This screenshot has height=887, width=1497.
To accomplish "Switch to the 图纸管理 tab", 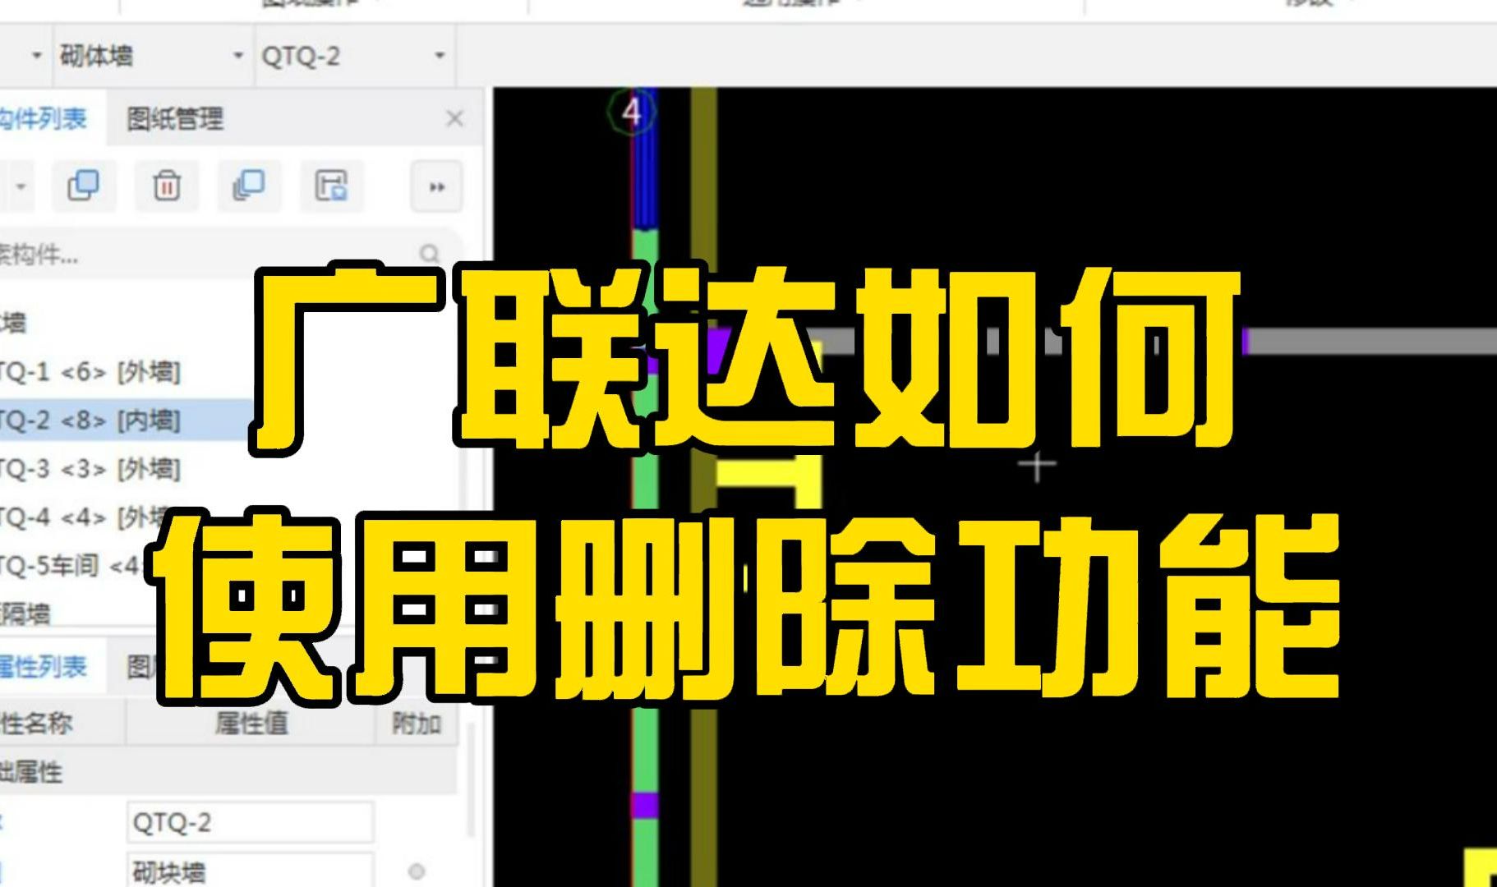I will click(x=177, y=118).
